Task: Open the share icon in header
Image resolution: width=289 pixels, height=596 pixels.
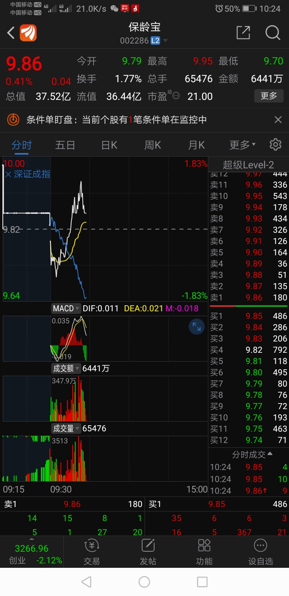Action: pyautogui.click(x=243, y=33)
